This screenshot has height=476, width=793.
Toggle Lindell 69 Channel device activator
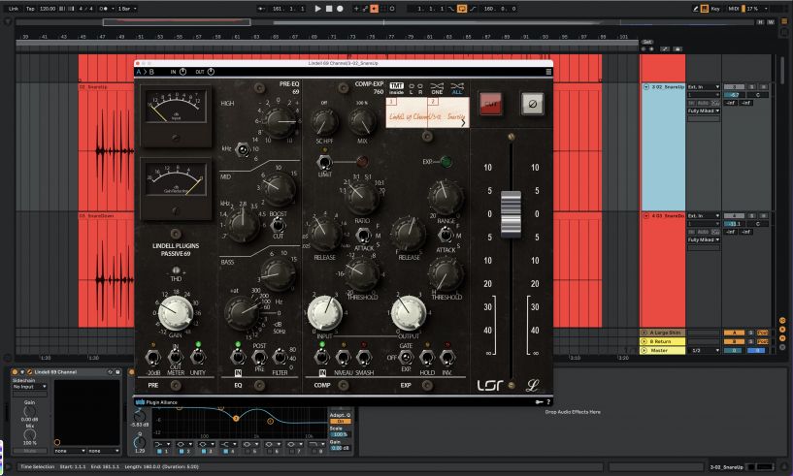[16, 372]
